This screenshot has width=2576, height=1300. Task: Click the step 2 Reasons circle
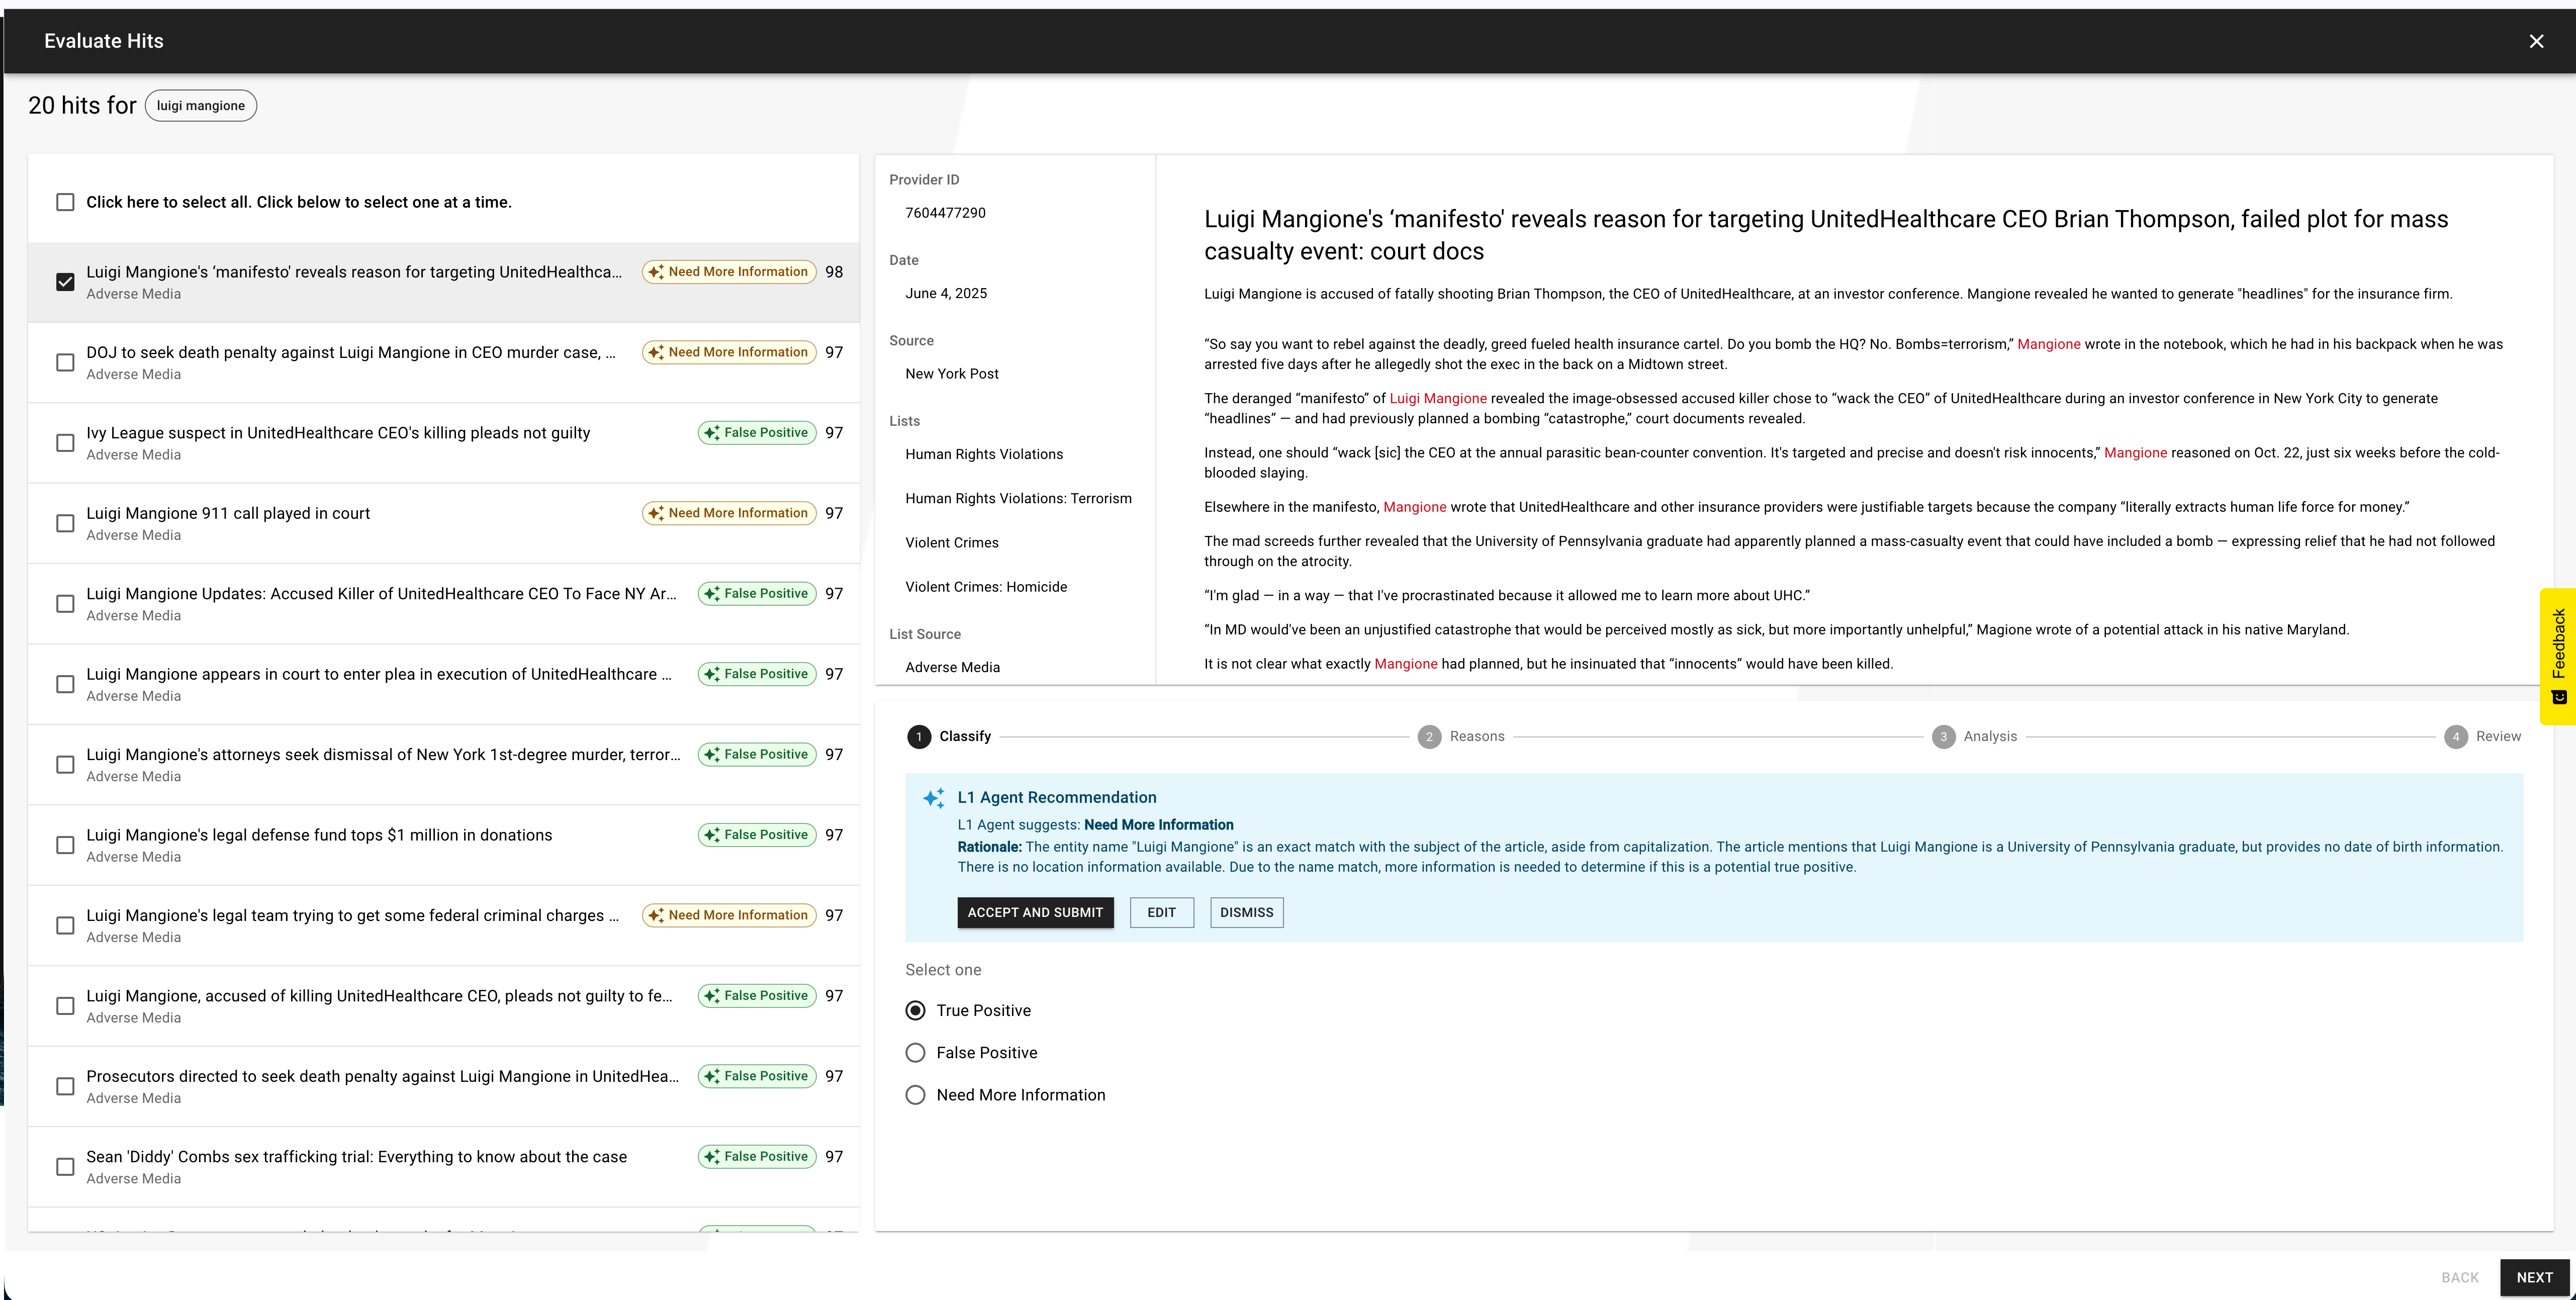pyautogui.click(x=1429, y=737)
